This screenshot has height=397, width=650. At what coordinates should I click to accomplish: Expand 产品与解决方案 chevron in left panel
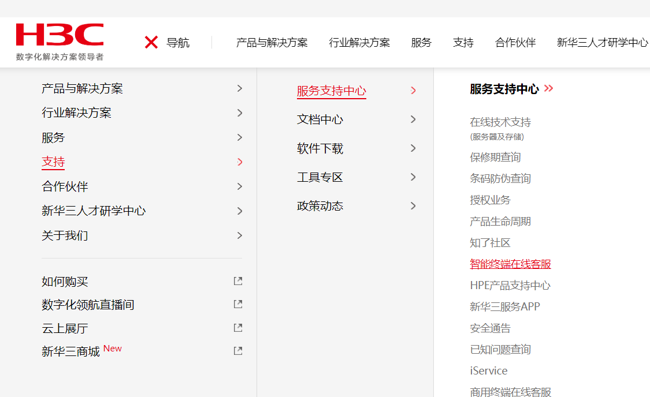click(x=240, y=88)
